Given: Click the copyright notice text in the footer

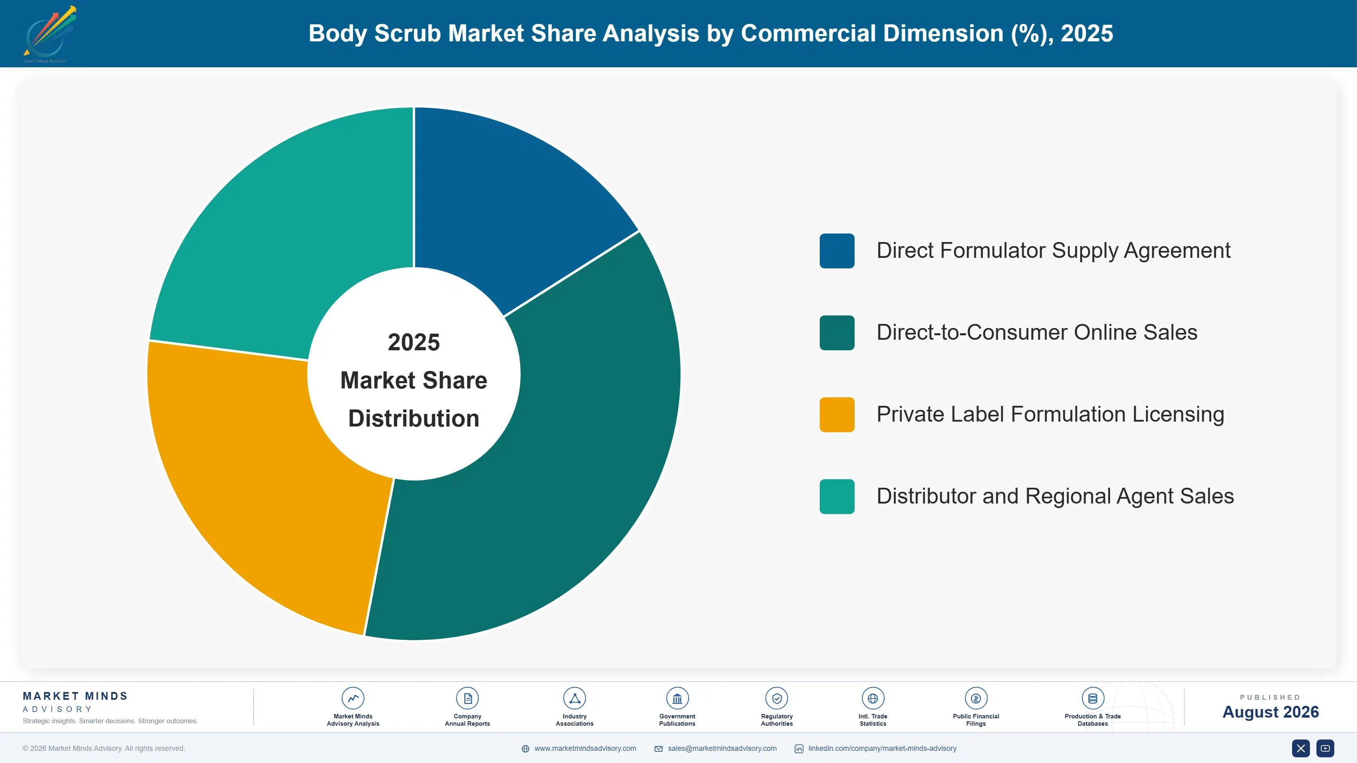Looking at the screenshot, I should tap(104, 748).
